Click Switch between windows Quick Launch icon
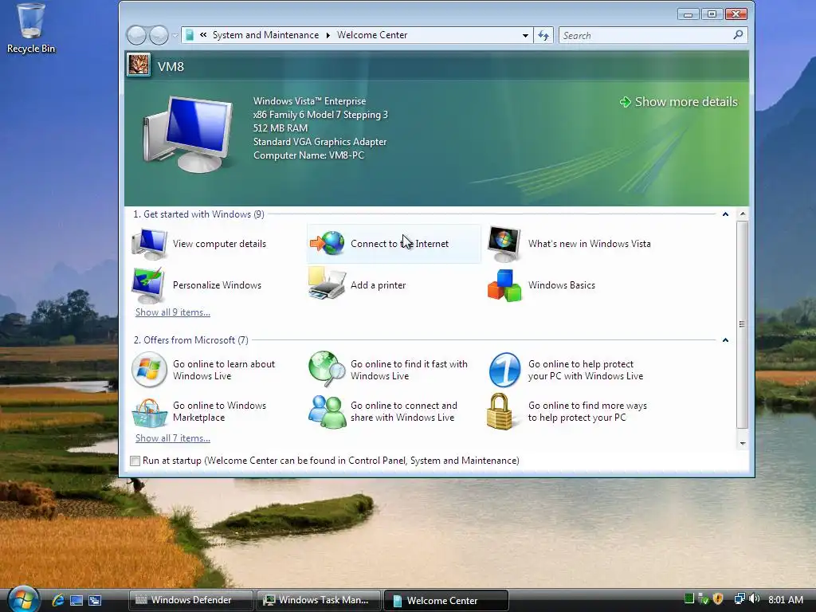Viewport: 816px width, 612px height. coord(95,600)
